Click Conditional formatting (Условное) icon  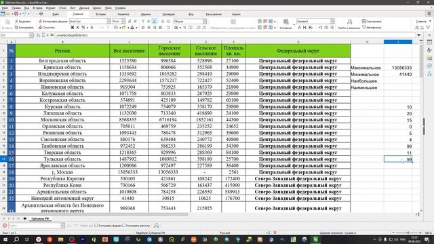click(x=285, y=24)
